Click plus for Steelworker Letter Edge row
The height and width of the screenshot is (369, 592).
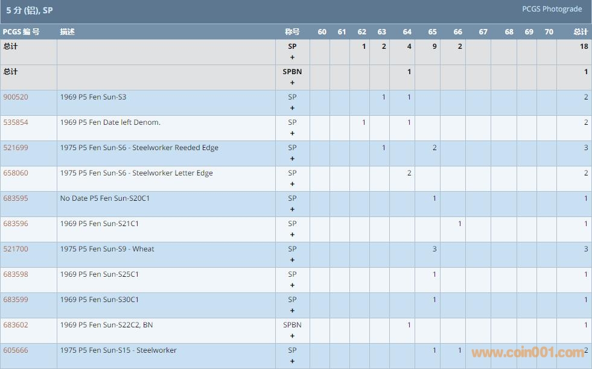click(292, 184)
